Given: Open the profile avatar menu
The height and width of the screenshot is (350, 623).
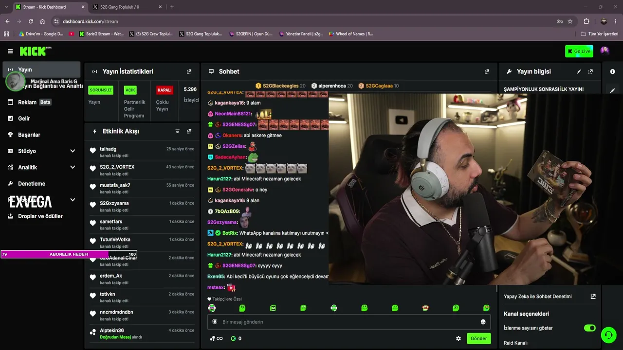Looking at the screenshot, I should pos(605,51).
